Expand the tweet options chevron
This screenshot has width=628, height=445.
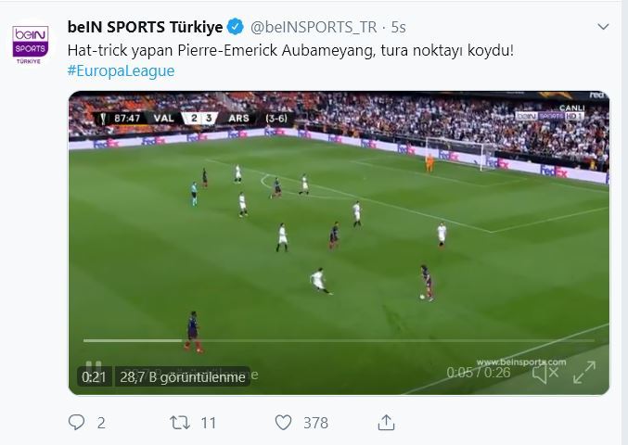(x=603, y=27)
